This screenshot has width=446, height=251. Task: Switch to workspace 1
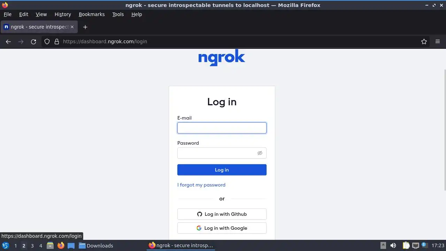[15, 246]
